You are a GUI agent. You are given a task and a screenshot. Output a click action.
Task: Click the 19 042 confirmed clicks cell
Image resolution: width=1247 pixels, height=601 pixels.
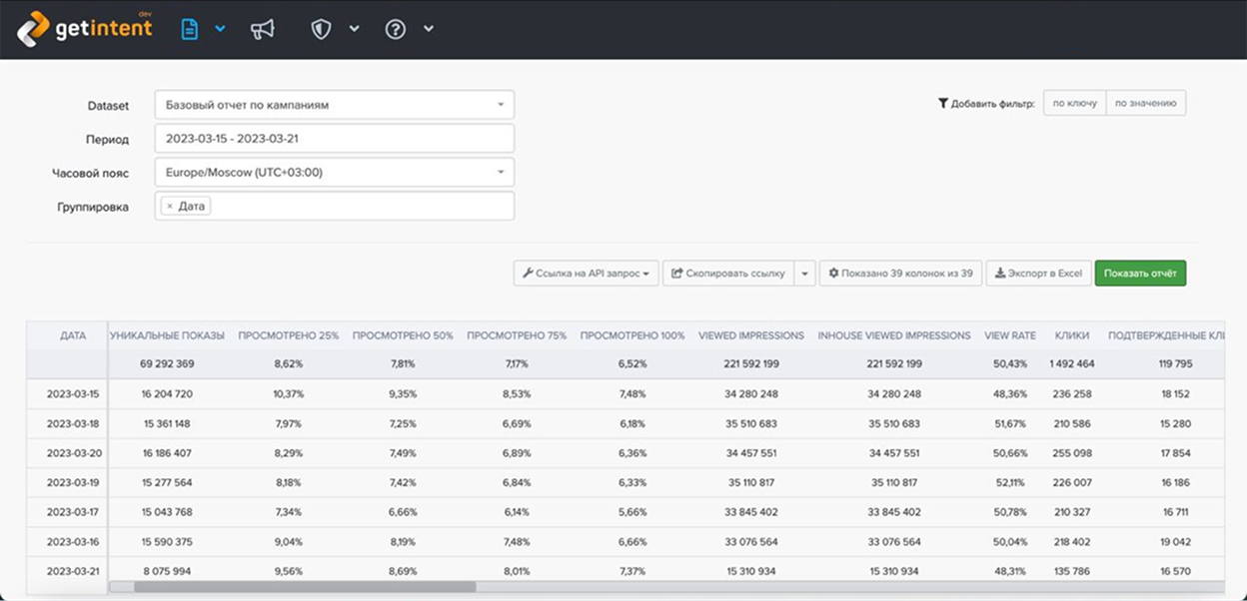click(1173, 541)
